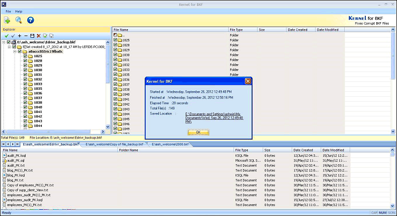Click down arrow of upper file list scrollbar

(x=393, y=131)
